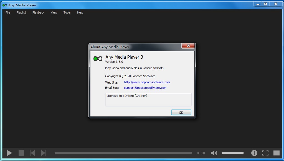Skip to the next track
This screenshot has width=284, height=161.
43,153
